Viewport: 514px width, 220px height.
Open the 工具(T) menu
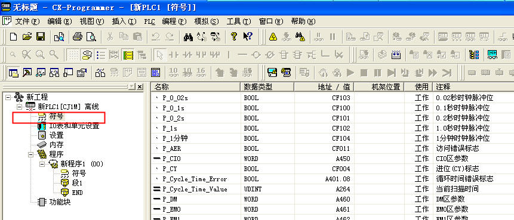click(x=239, y=21)
